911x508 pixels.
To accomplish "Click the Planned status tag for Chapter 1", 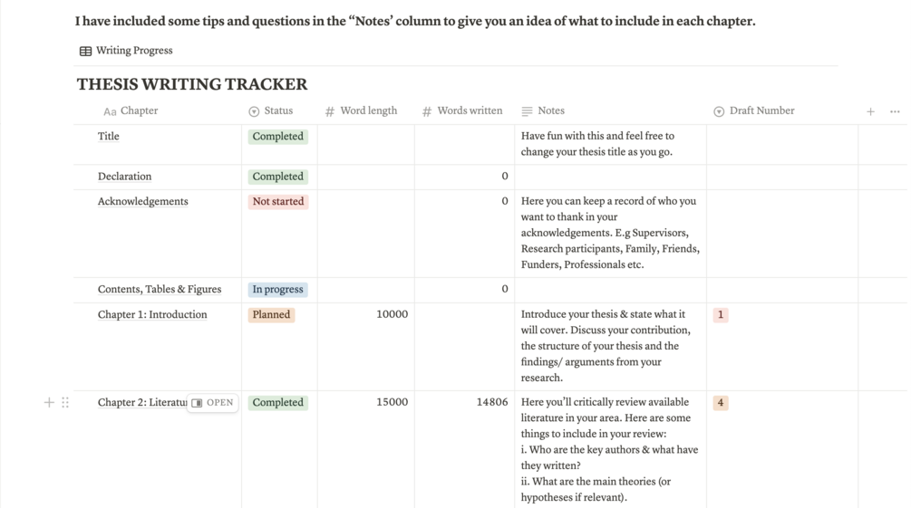I will [x=271, y=315].
